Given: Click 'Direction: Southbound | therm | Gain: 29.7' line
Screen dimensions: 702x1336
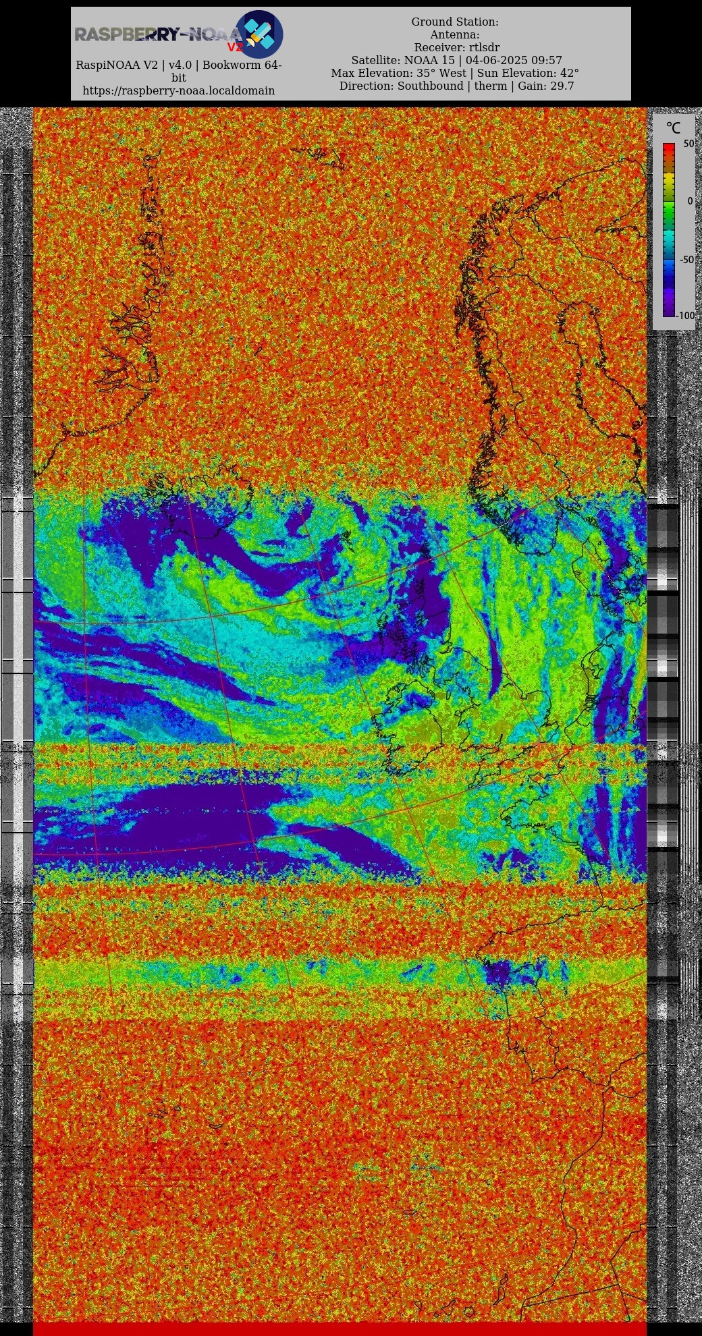Looking at the screenshot, I should (x=457, y=86).
